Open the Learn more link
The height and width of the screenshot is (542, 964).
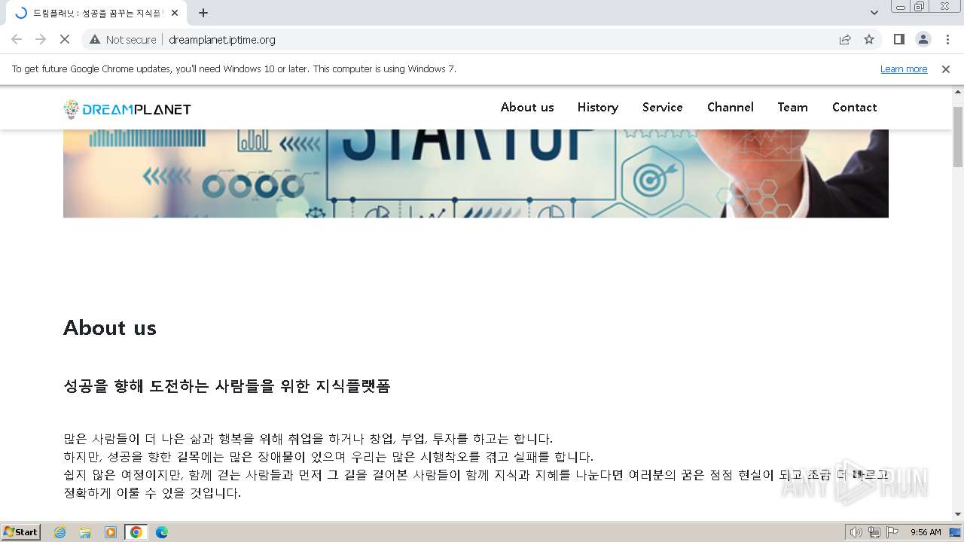coord(904,69)
